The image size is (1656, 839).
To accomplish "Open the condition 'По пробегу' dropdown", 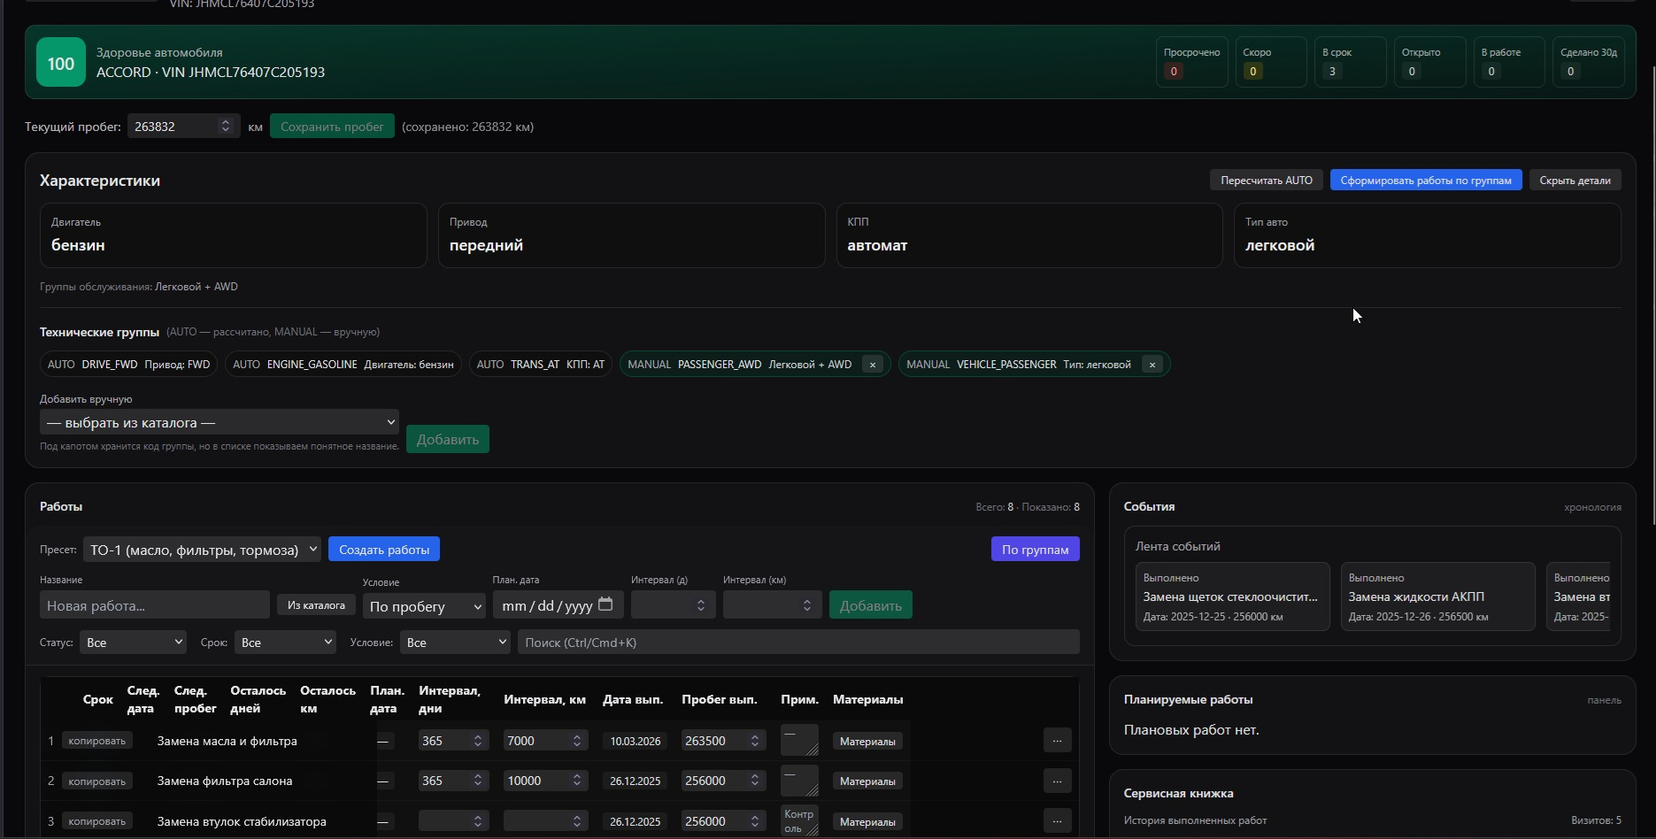I will (423, 606).
